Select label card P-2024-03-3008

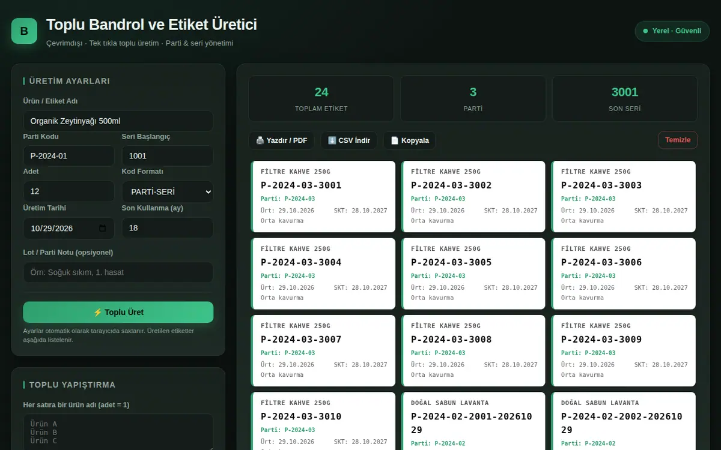click(x=473, y=350)
